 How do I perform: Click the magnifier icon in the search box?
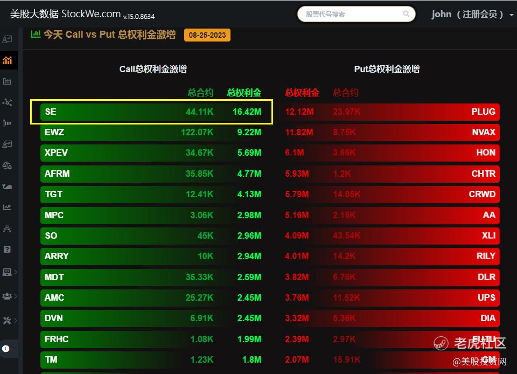[406, 14]
